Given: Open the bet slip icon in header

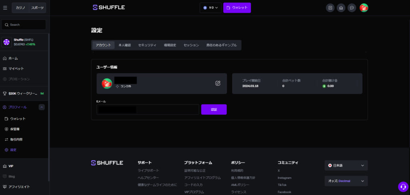Looking at the screenshot, I should tap(330, 8).
